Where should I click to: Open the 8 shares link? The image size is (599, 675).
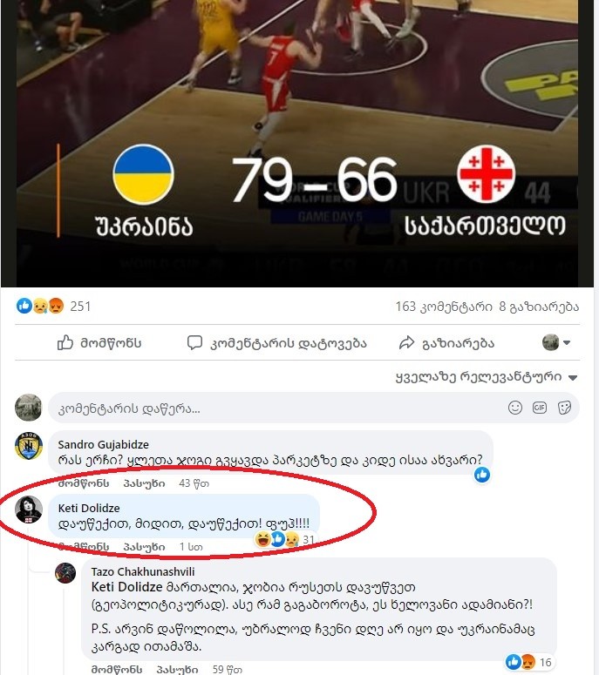[539, 307]
